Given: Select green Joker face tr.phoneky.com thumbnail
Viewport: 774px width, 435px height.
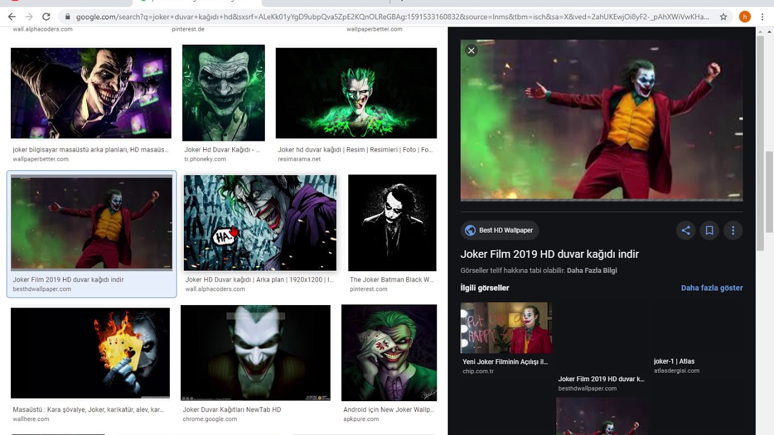Looking at the screenshot, I should (x=223, y=92).
